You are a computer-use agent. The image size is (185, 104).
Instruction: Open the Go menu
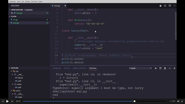tap(23, 1)
